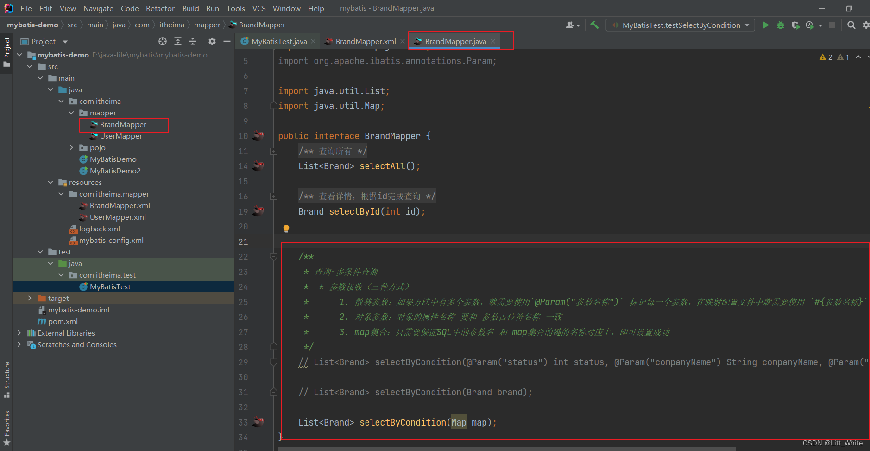Open Structure tool window on left sidebar
This screenshot has height=451, width=870.
click(x=6, y=379)
